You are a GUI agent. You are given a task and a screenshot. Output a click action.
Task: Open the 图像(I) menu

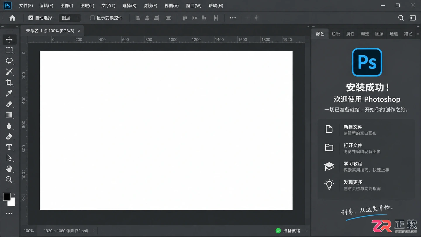point(67,6)
